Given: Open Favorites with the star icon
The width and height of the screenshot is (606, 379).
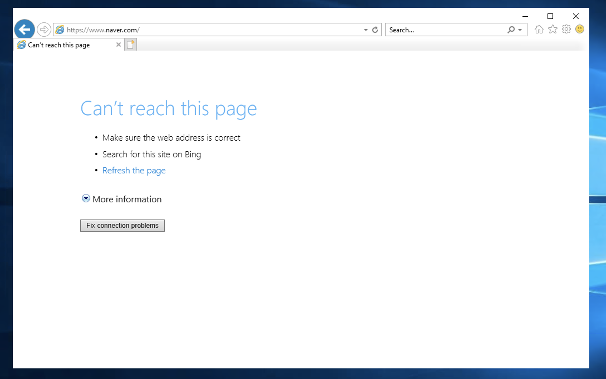Looking at the screenshot, I should [x=553, y=29].
